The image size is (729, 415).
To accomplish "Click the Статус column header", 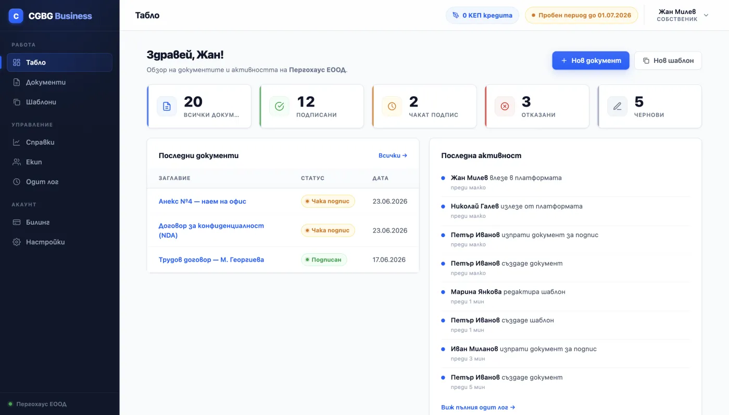I will pyautogui.click(x=312, y=178).
